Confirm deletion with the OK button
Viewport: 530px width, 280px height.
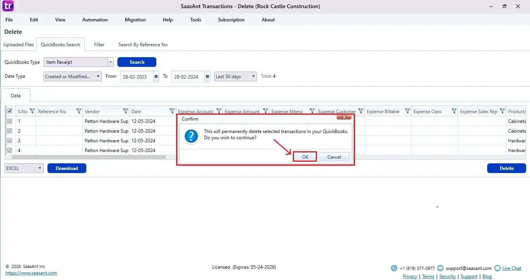[305, 157]
